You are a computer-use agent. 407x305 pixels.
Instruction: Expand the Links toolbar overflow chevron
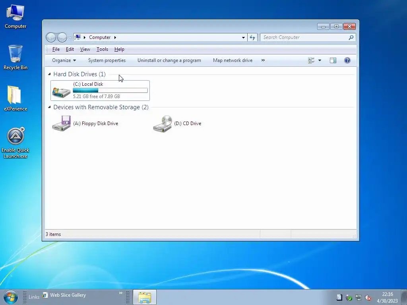(x=121, y=293)
